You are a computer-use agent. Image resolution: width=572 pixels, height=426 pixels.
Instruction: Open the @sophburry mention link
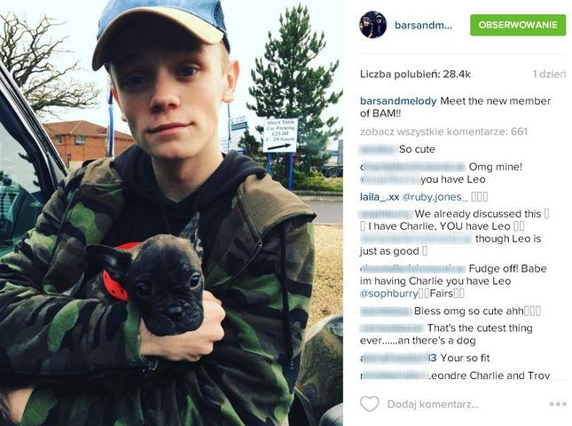pyautogui.click(x=389, y=294)
